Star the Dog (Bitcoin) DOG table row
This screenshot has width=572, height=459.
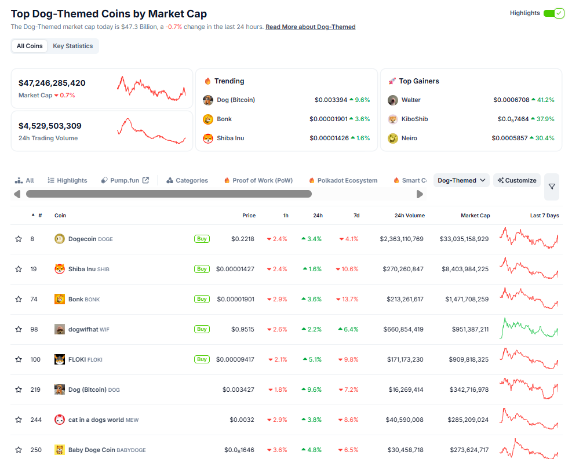click(x=19, y=389)
